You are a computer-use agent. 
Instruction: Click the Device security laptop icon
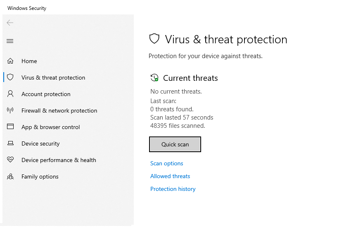click(10, 143)
